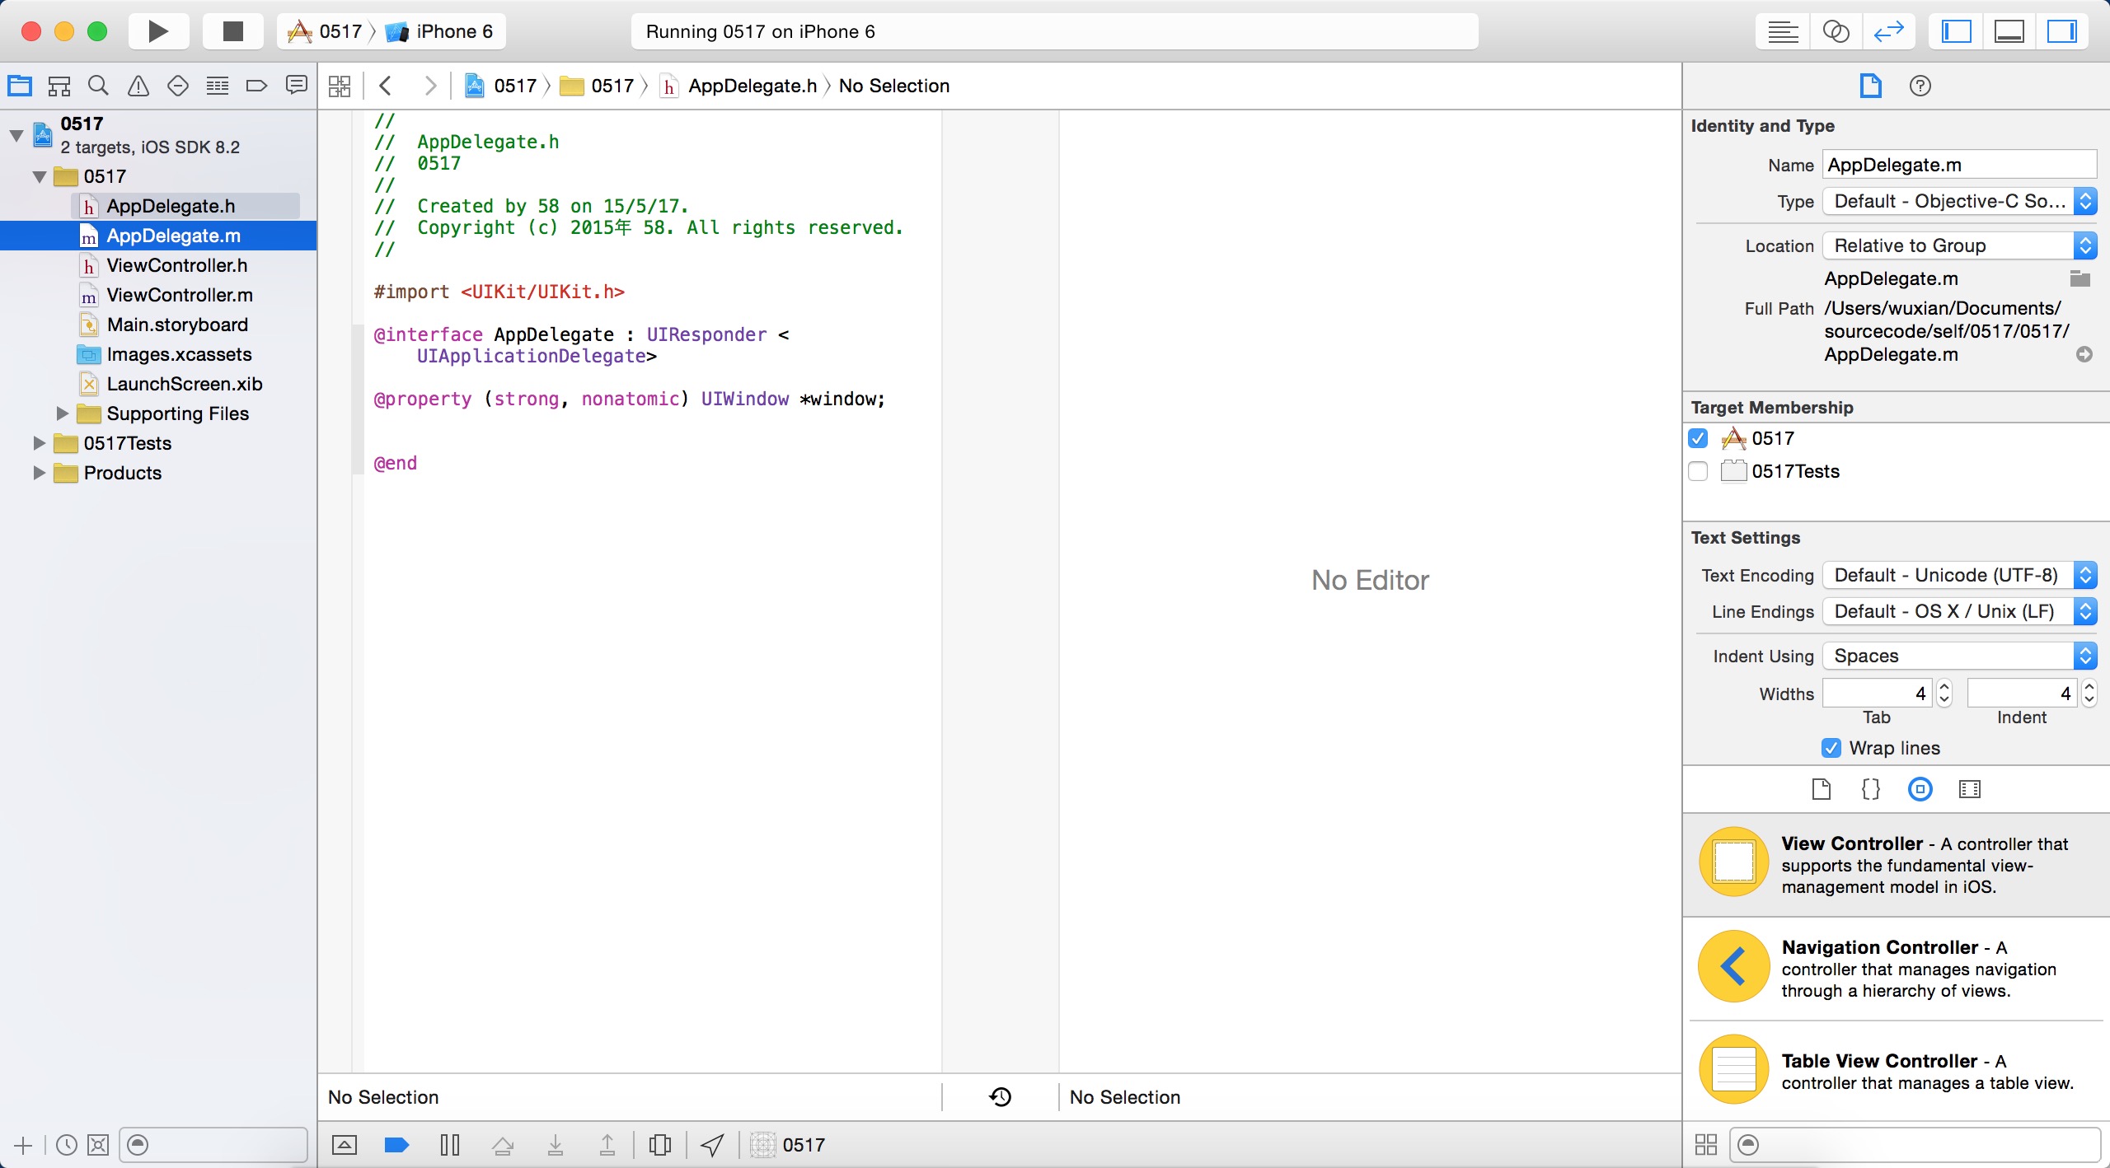Click the Run (play) button
The width and height of the screenshot is (2110, 1168).
click(158, 31)
